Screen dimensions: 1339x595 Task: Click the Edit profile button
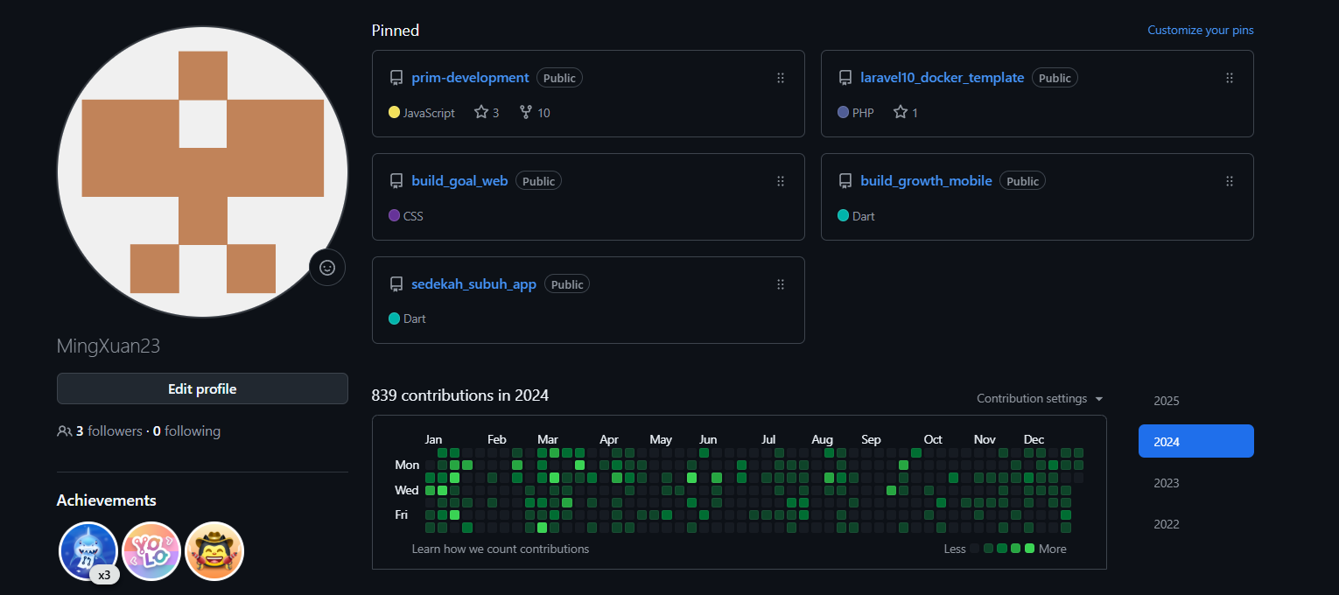pyautogui.click(x=202, y=388)
